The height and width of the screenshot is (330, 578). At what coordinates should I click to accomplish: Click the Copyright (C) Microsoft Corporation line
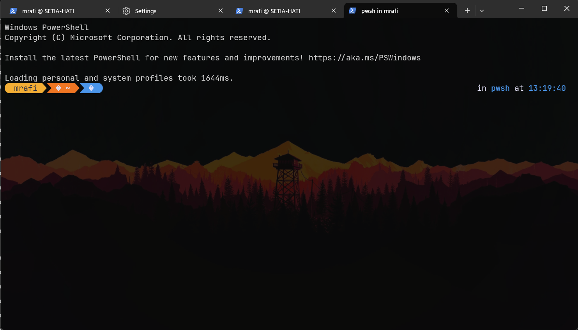[138, 37]
